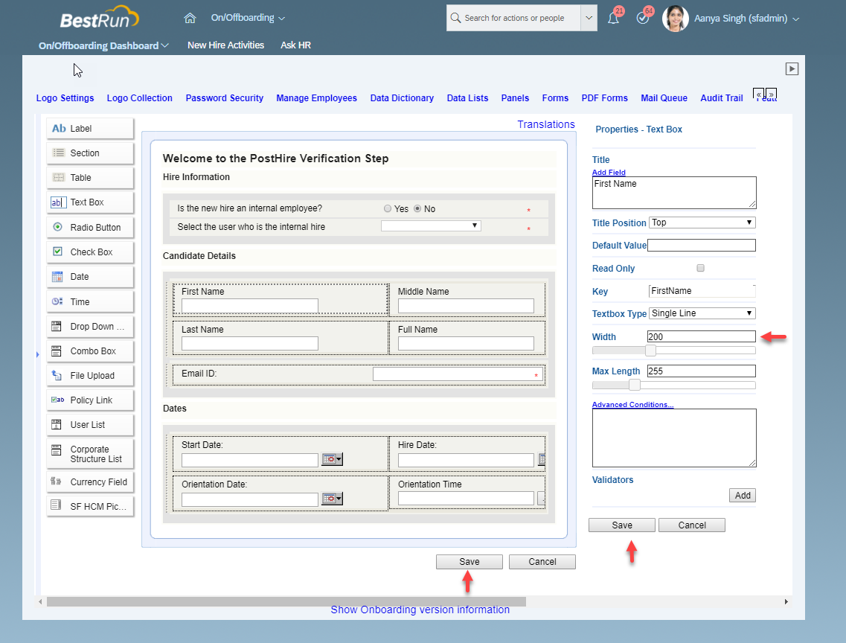Select the Time element icon

coord(57,301)
